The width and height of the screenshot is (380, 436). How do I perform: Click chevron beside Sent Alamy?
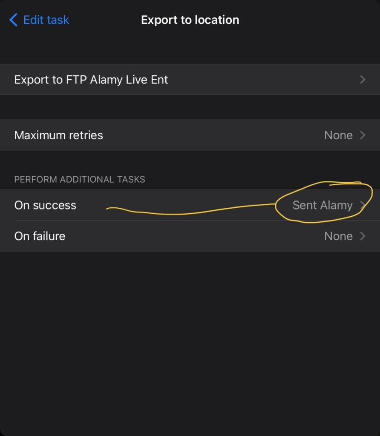click(363, 205)
